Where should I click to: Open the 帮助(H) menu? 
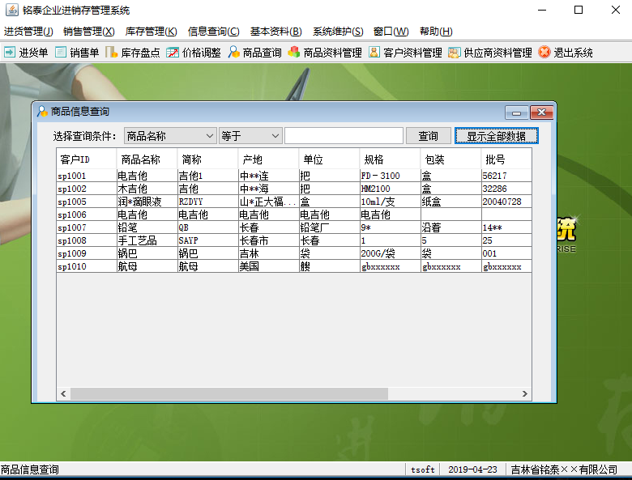[x=436, y=32]
